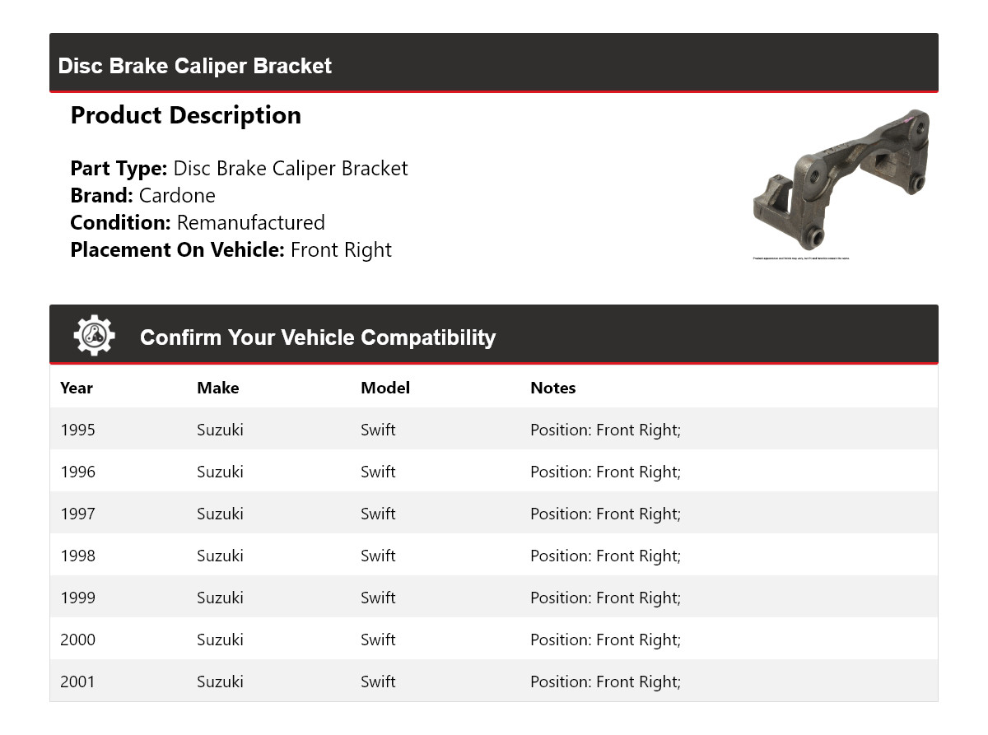Click Suzuki in the 1997 row
988x735 pixels.
220,514
